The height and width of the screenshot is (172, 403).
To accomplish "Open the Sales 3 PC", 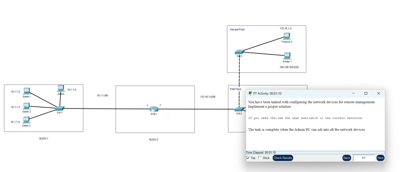I will click(x=27, y=121).
